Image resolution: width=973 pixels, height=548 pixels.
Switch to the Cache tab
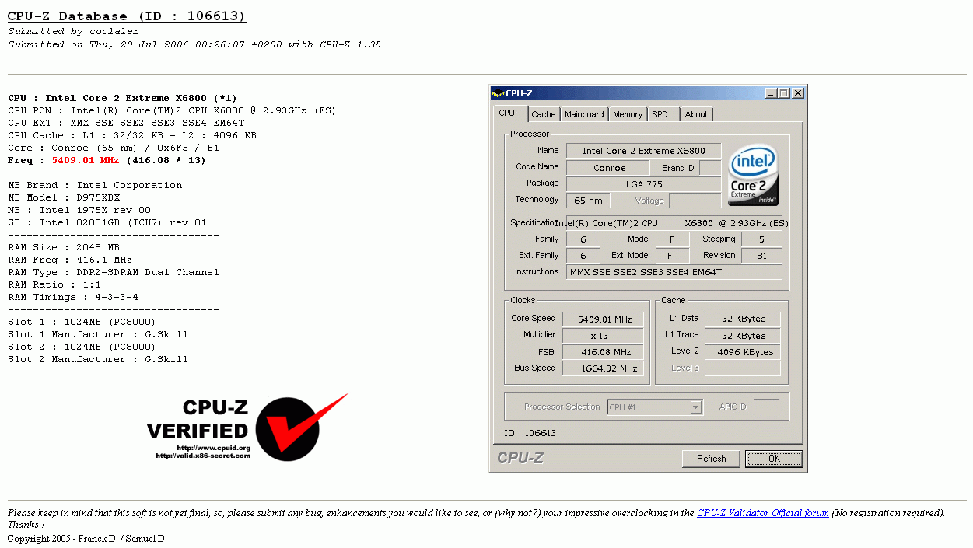pos(544,114)
